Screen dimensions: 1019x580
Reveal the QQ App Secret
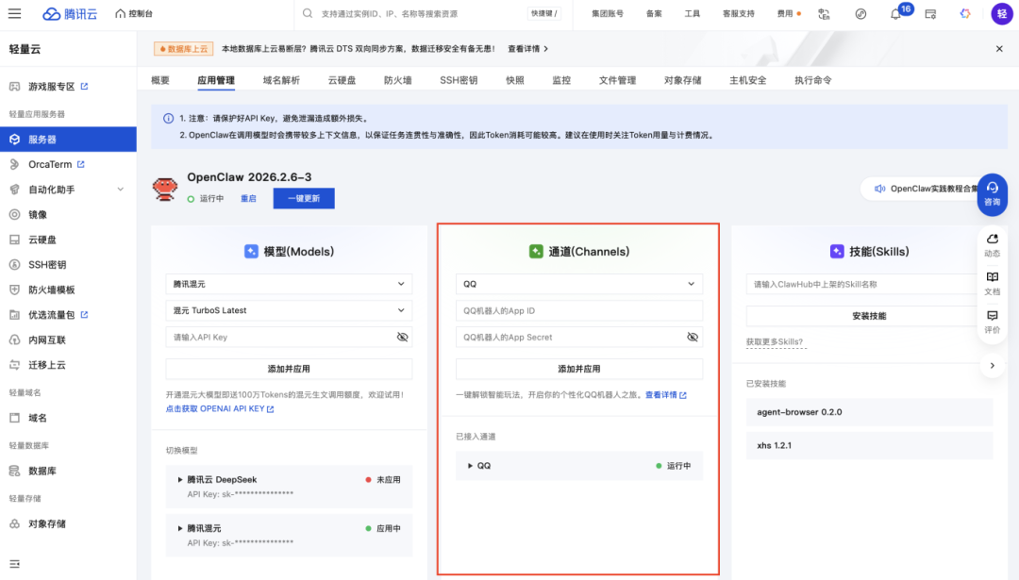(x=693, y=337)
